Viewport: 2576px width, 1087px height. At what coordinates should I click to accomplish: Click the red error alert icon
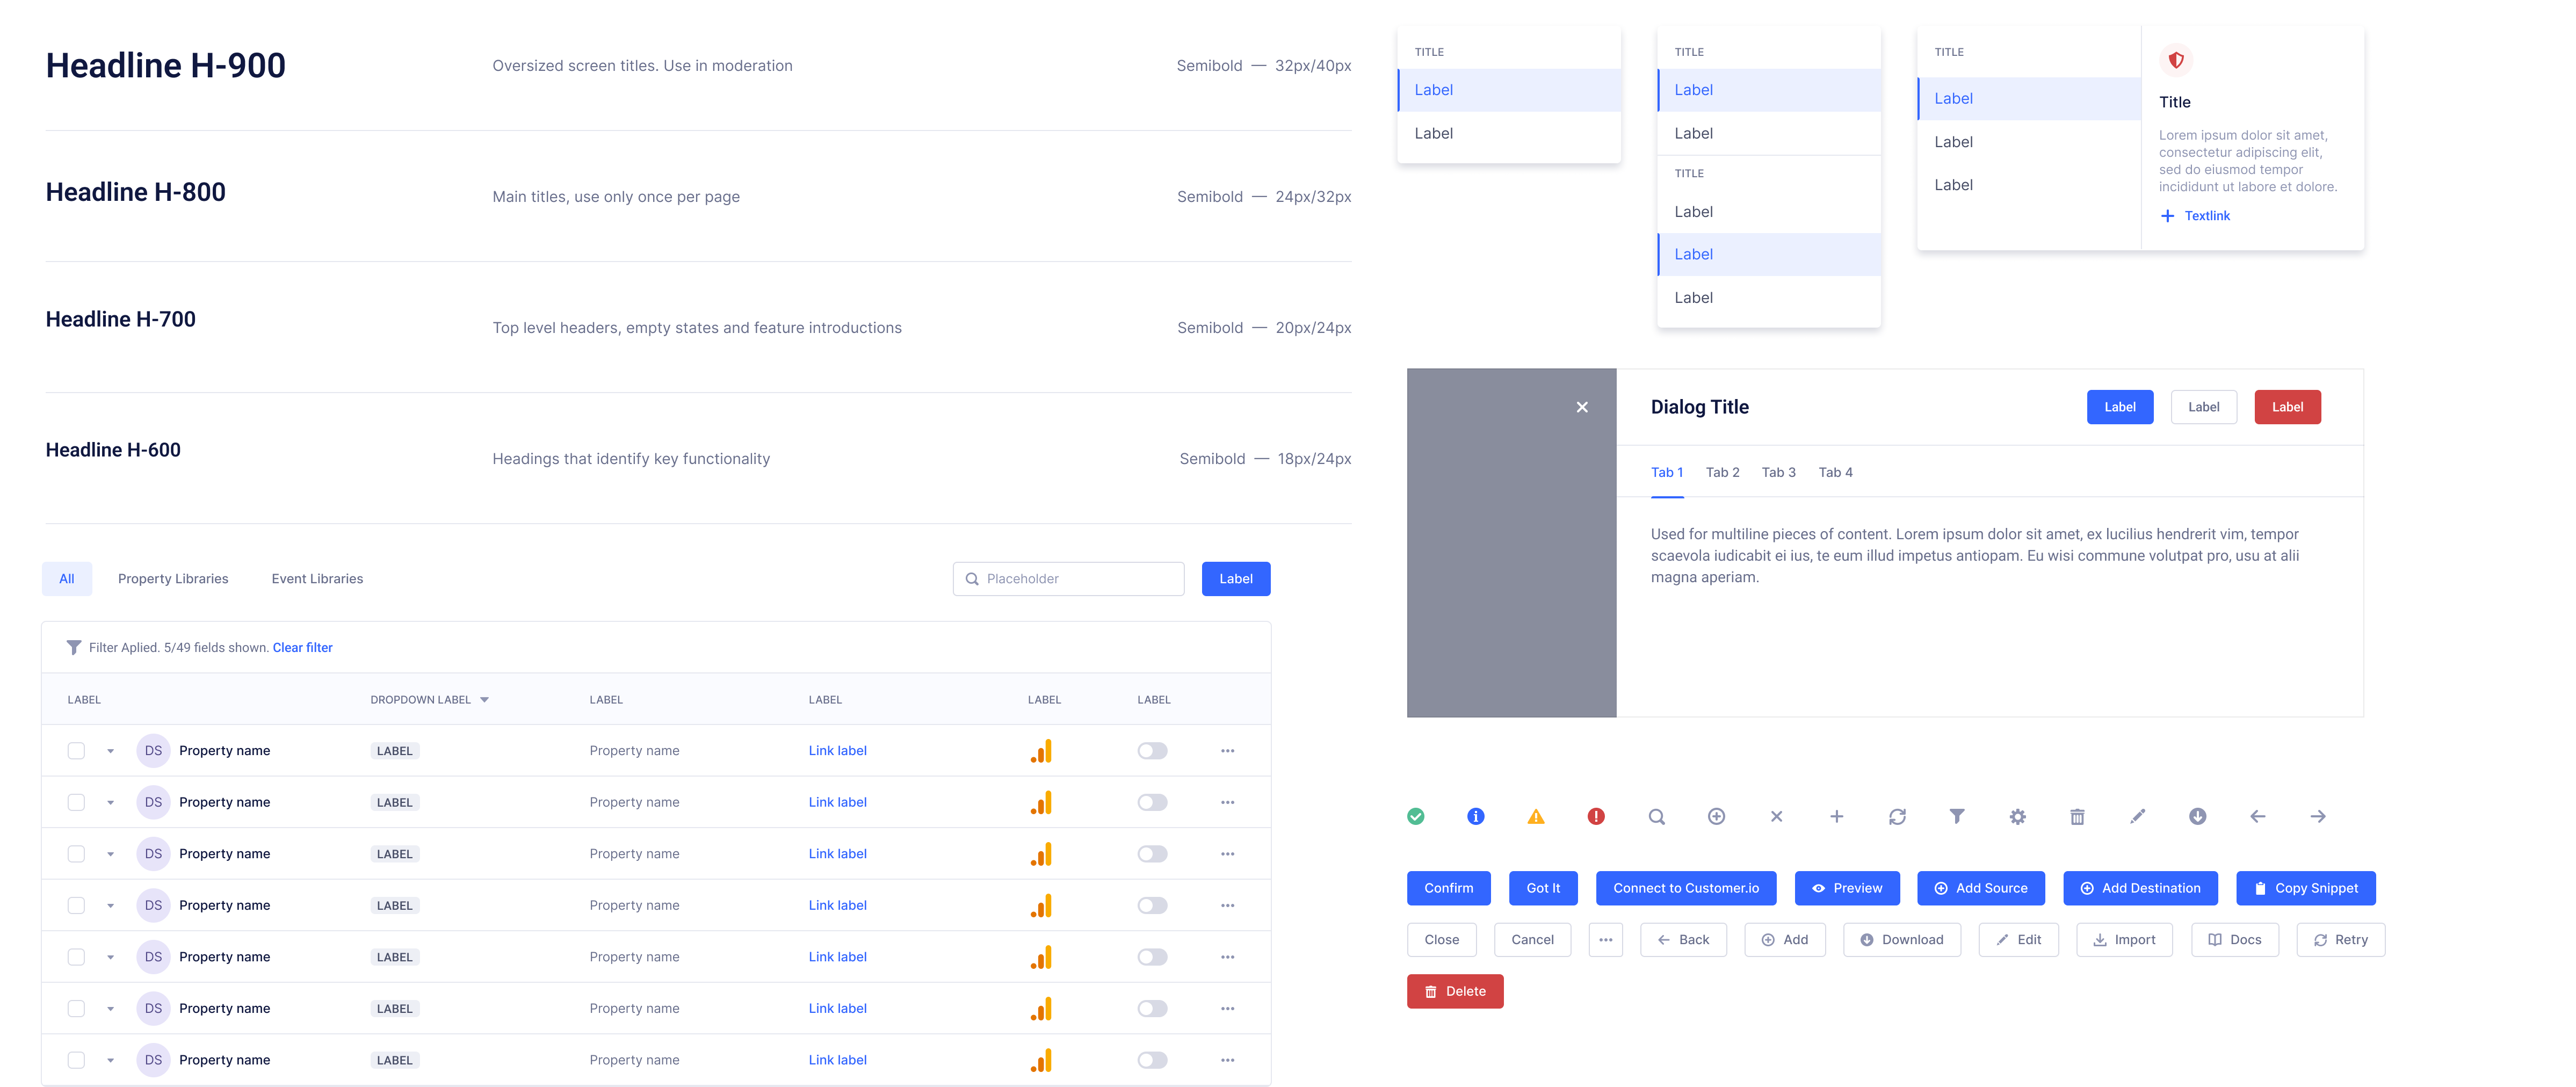pos(1596,816)
